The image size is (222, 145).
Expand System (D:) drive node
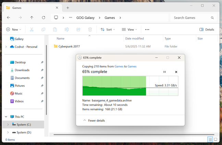(x=8, y=132)
